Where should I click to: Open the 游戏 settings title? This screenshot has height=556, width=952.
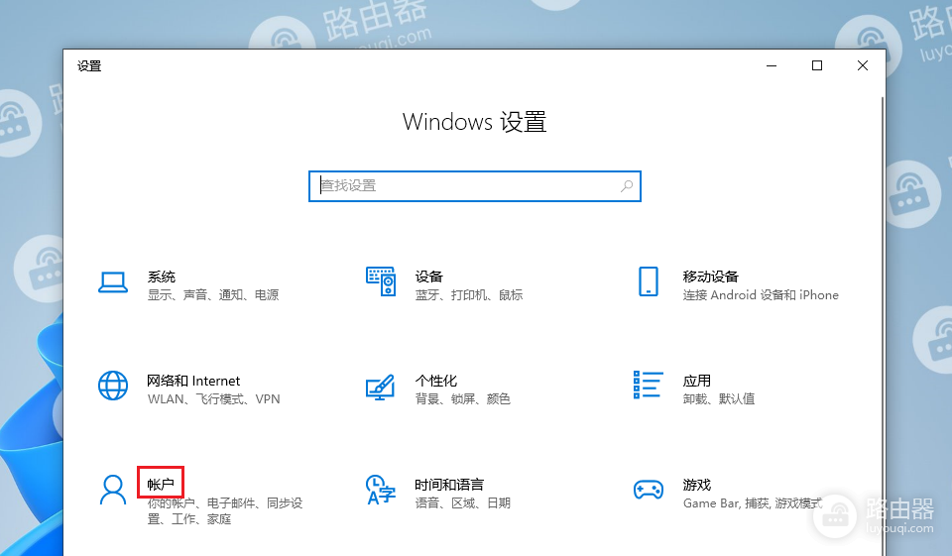pyautogui.click(x=697, y=485)
